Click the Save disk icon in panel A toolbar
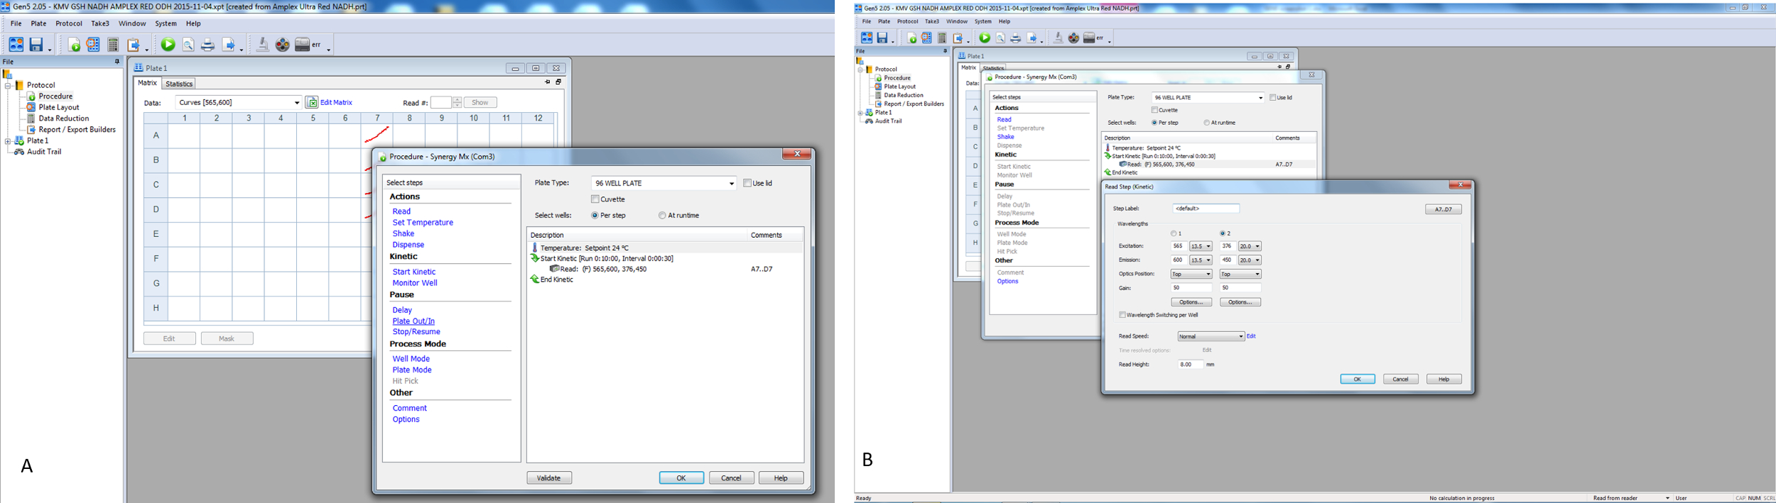The width and height of the screenshot is (1776, 503). click(x=36, y=45)
